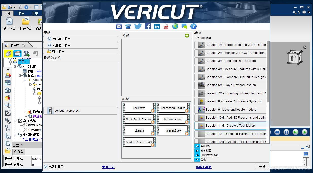The width and height of the screenshot is (313, 173).
Task: Click the collision check sidebar icon
Action: tap(8, 98)
